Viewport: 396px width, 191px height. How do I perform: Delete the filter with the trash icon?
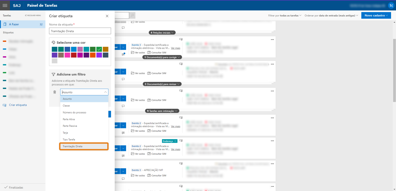pos(55,92)
